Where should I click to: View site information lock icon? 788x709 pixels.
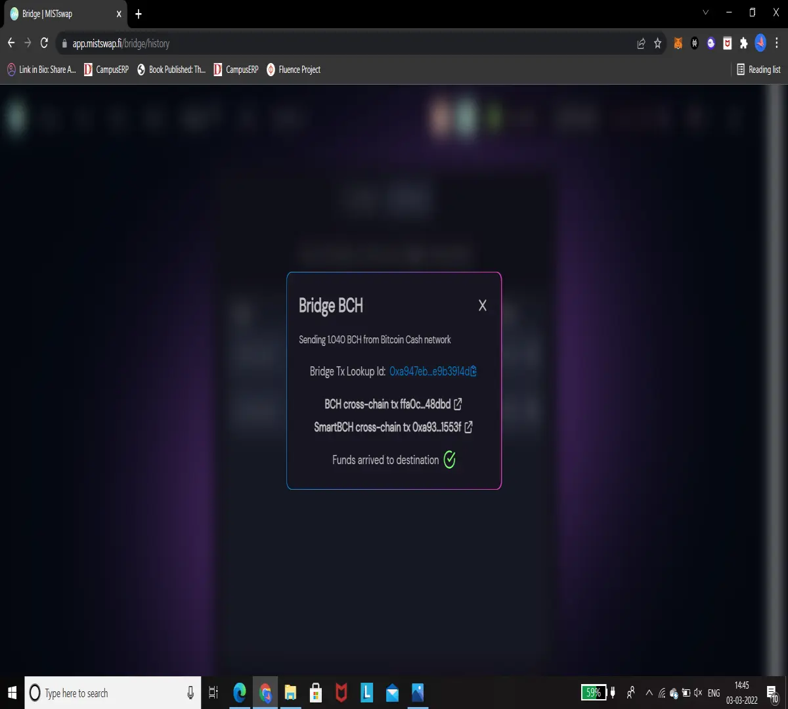(64, 44)
